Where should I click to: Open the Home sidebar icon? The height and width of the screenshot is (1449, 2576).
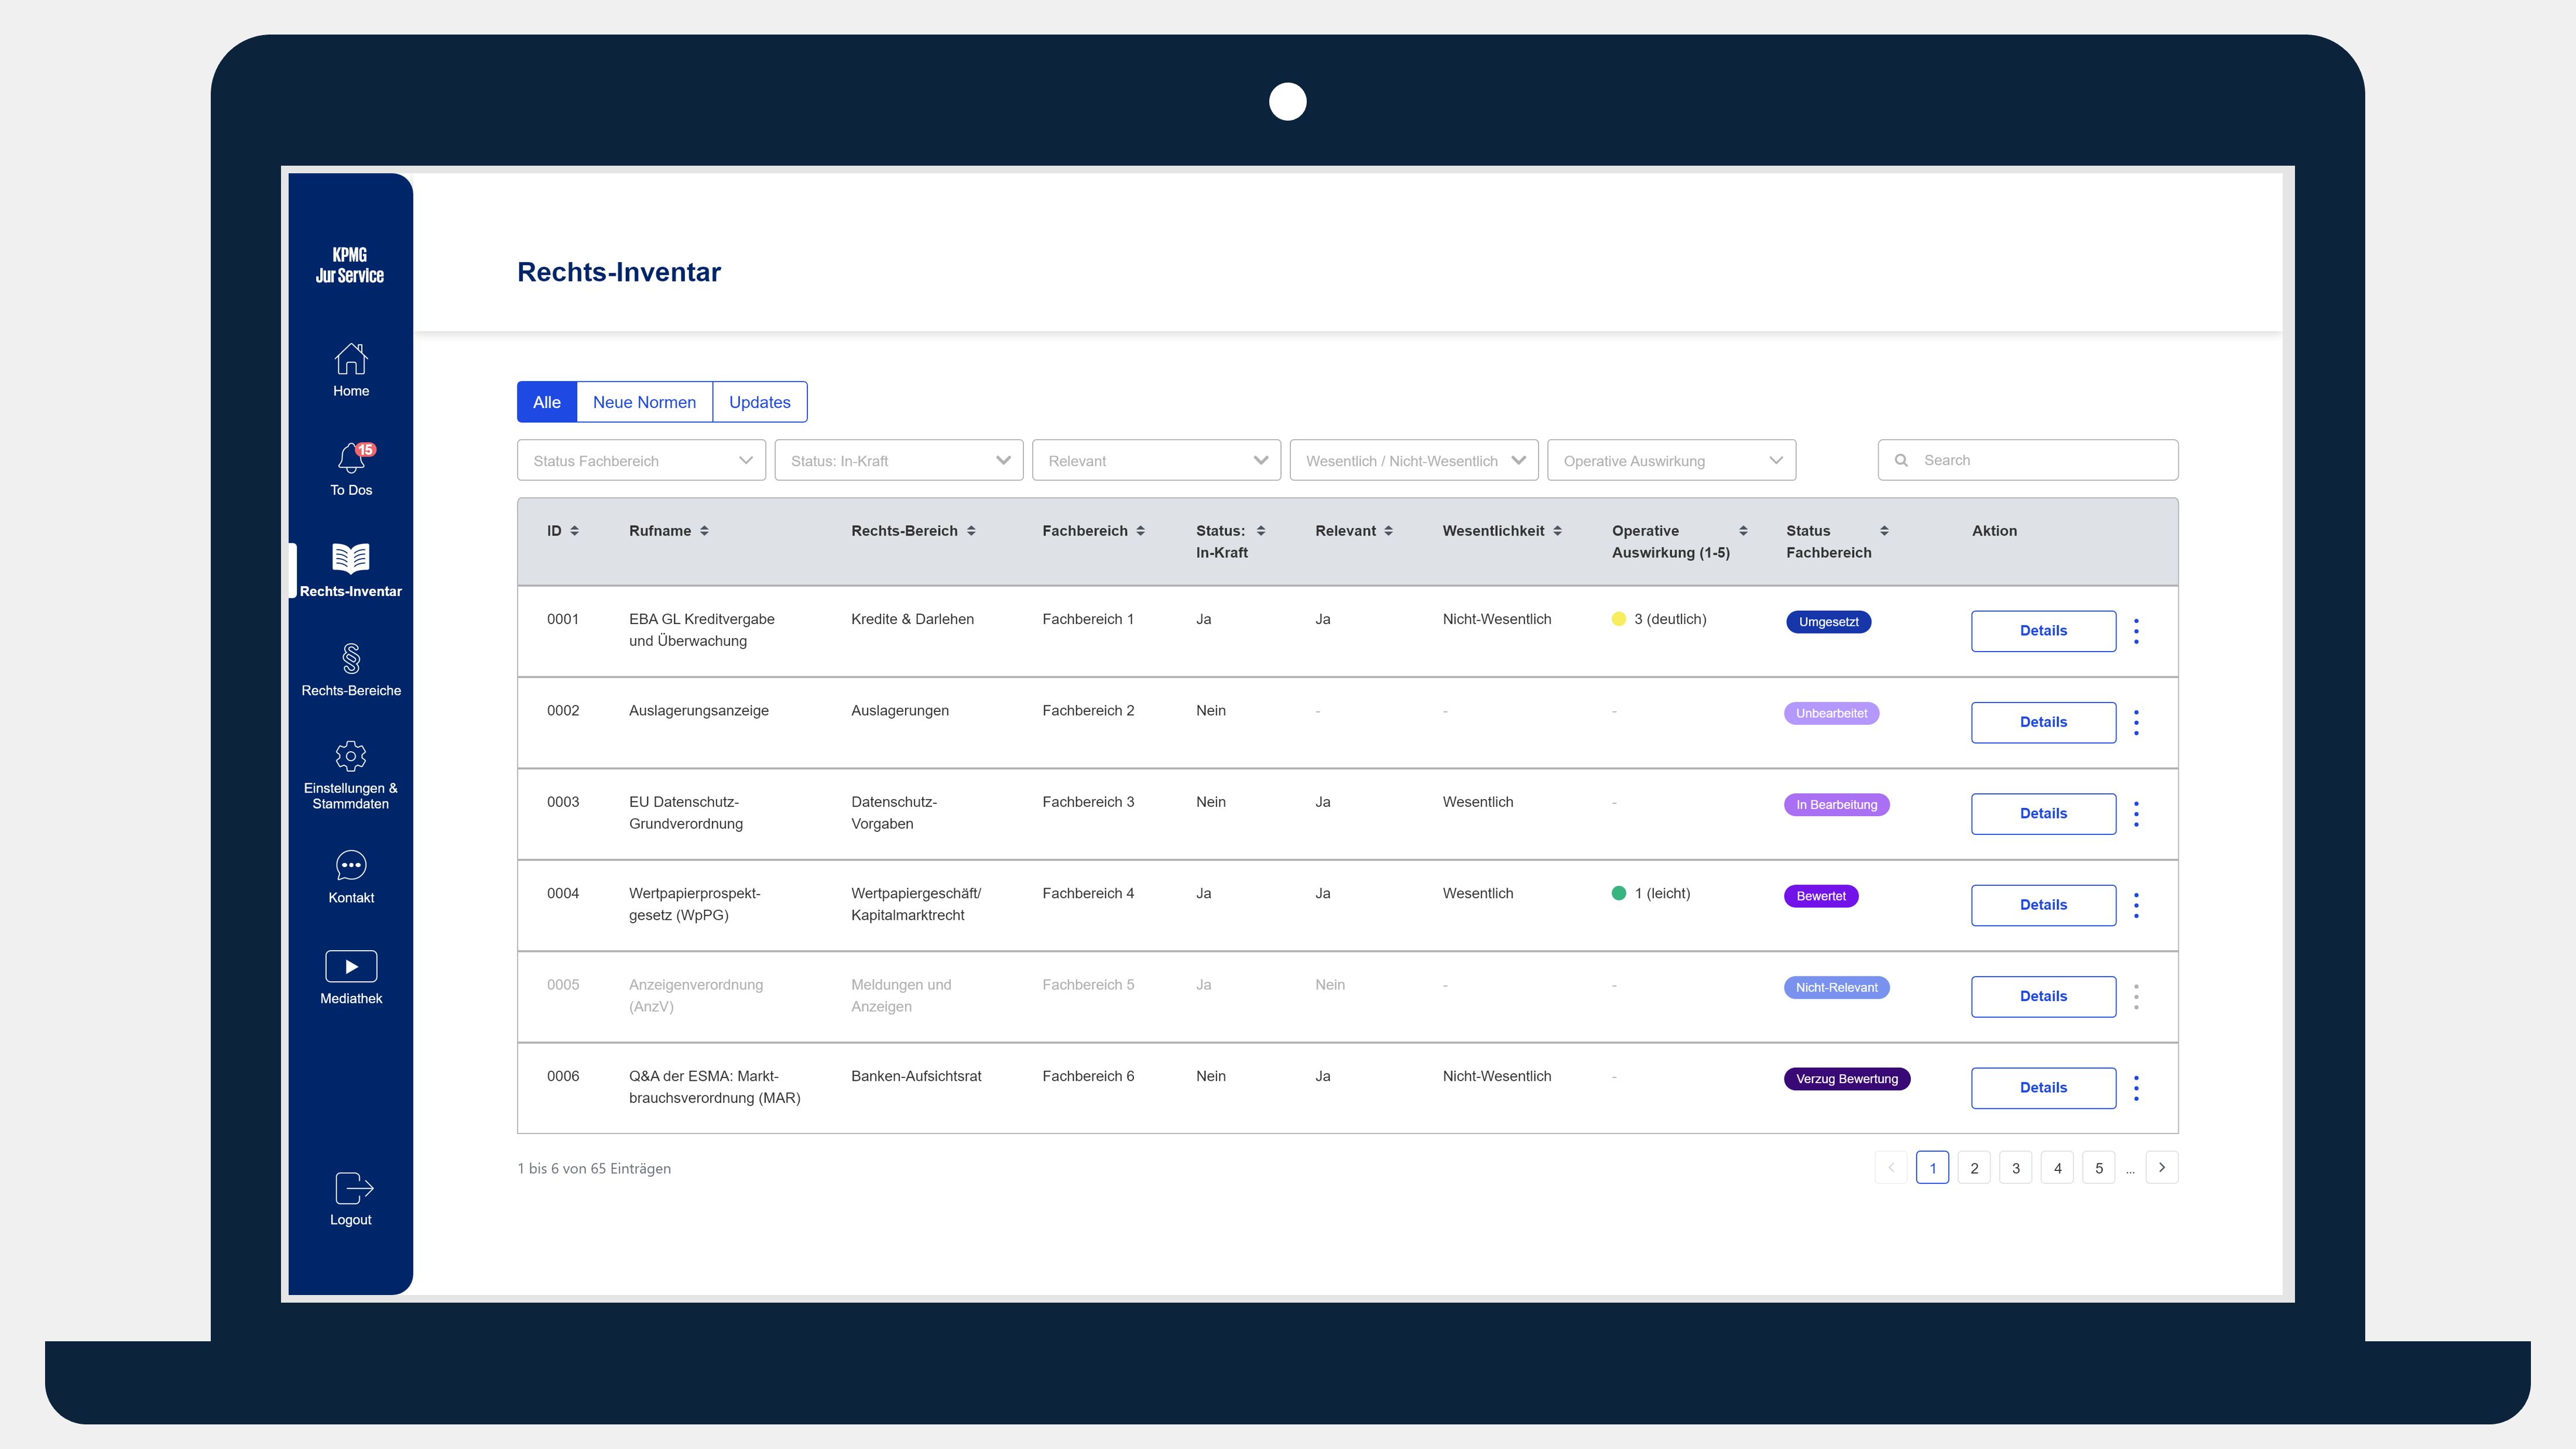(x=351, y=359)
